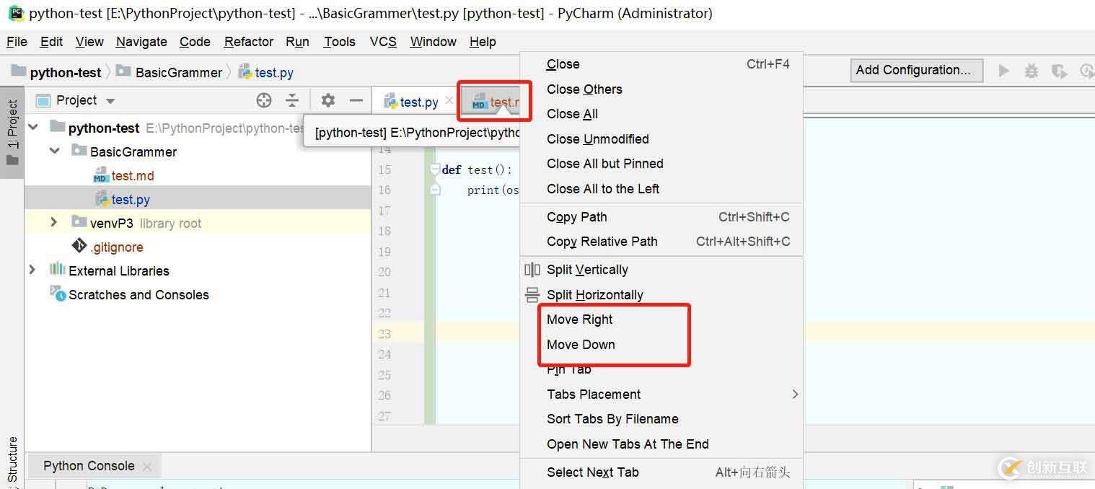Click the Add Configuration button

point(917,70)
